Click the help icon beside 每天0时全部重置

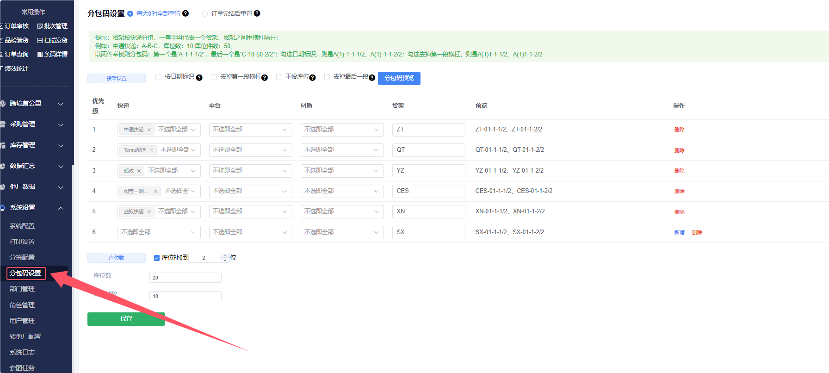186,13
